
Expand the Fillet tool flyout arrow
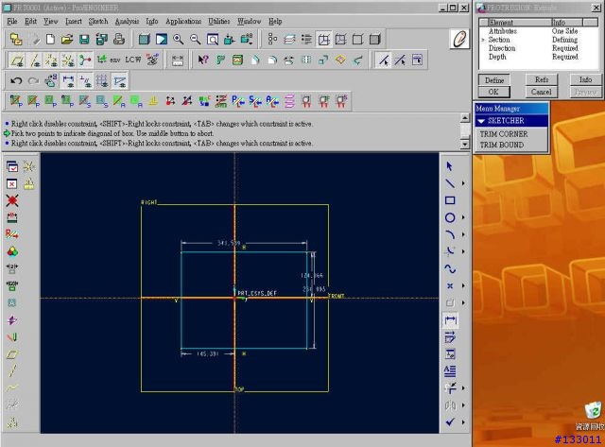click(463, 251)
